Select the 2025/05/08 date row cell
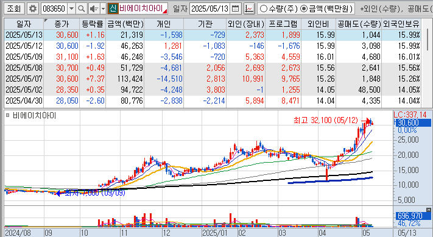 (x=24, y=68)
